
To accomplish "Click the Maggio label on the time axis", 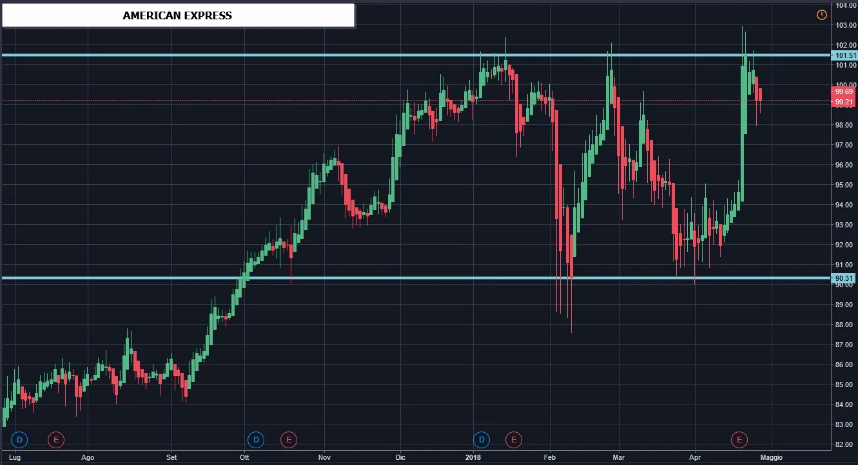I will click(x=771, y=457).
